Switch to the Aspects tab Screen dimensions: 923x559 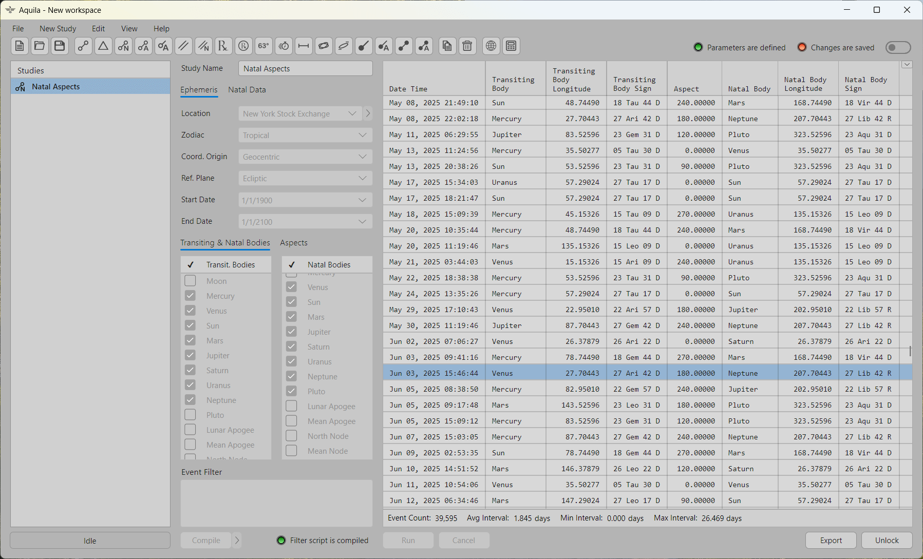coord(294,243)
